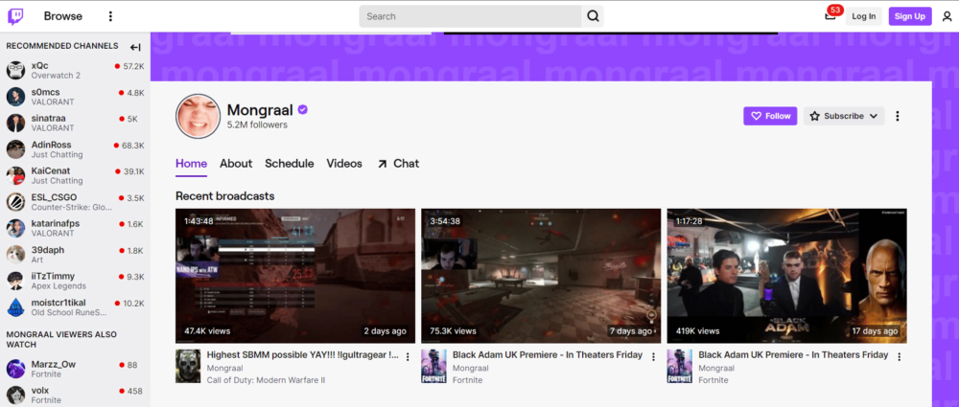The width and height of the screenshot is (959, 407).
Task: Open options for 7 days ago Black Adam video
Action: click(653, 357)
